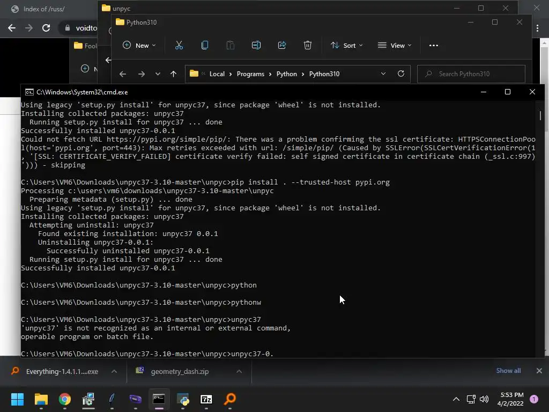Click the Cut icon in Python310 Explorer toolbar
The width and height of the screenshot is (549, 412).
click(x=179, y=45)
